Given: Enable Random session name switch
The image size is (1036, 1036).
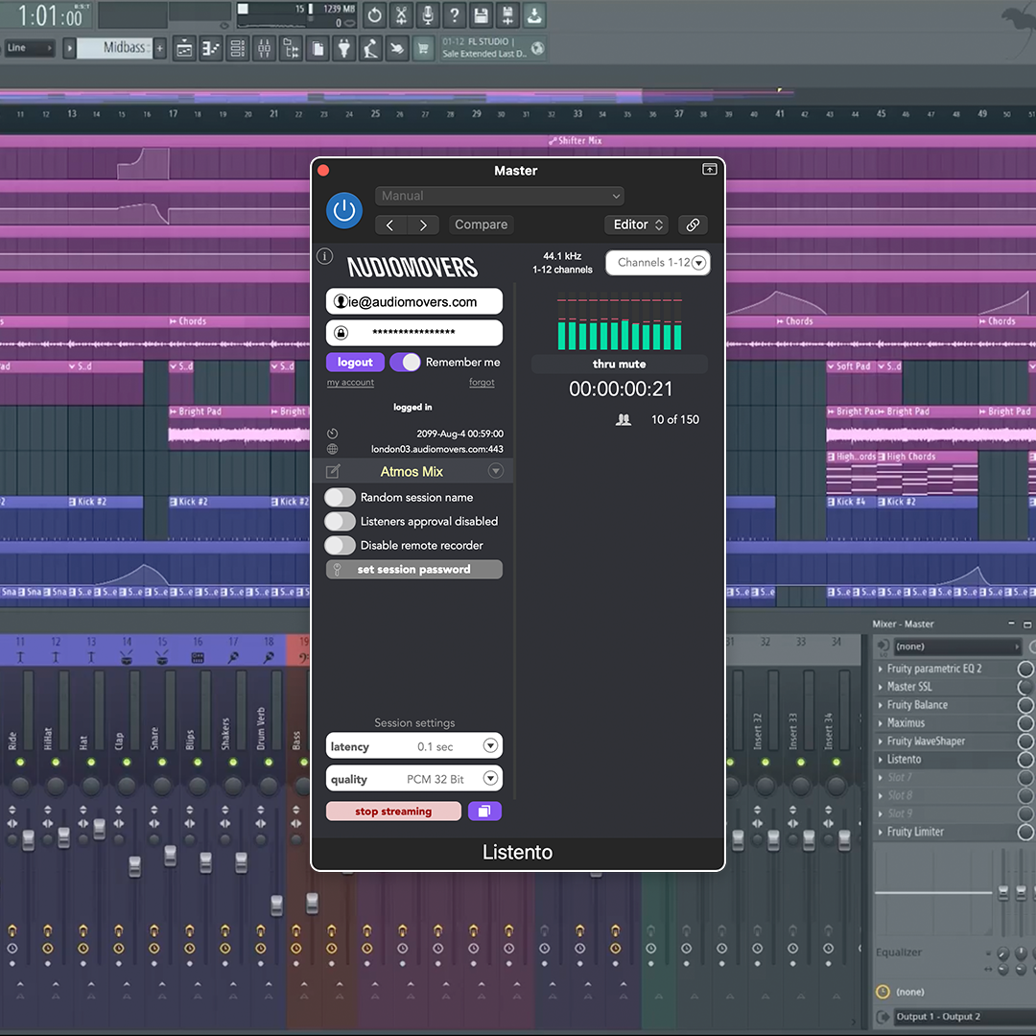Looking at the screenshot, I should click(x=340, y=497).
